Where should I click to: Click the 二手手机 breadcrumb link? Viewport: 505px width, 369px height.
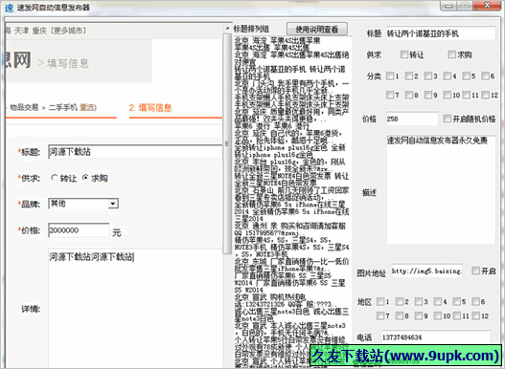coord(63,107)
